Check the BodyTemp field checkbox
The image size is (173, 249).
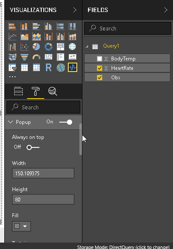(x=100, y=59)
